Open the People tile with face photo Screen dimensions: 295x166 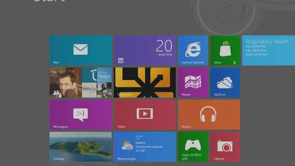(x=81, y=83)
